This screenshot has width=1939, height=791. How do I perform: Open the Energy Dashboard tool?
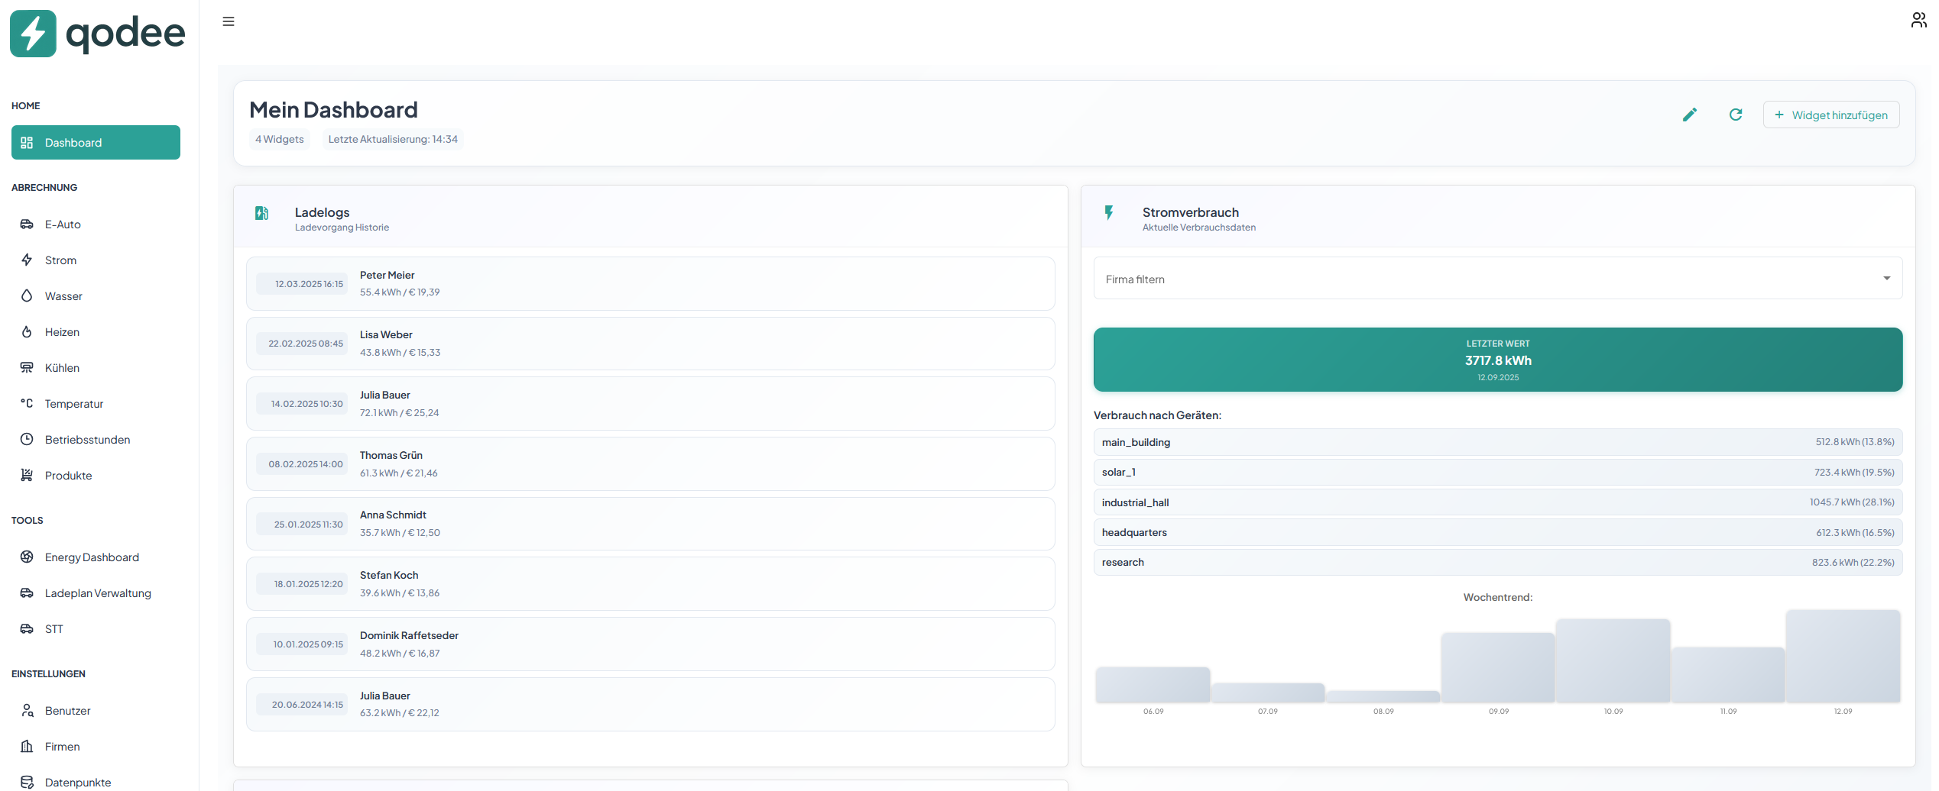(91, 557)
